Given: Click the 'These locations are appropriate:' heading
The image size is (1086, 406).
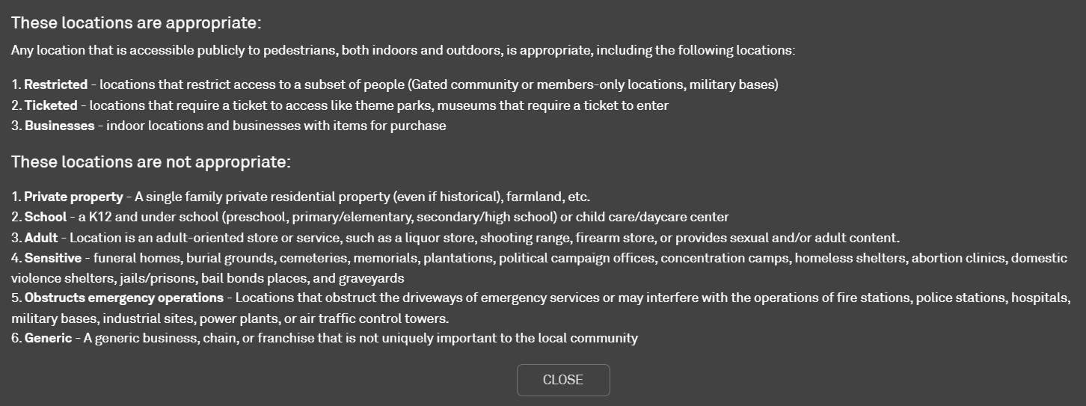Looking at the screenshot, I should pos(136,22).
